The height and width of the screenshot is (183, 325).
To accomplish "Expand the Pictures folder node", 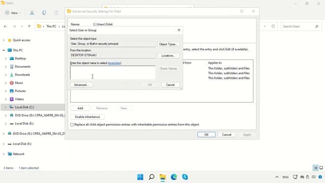I will [x=6, y=91].
